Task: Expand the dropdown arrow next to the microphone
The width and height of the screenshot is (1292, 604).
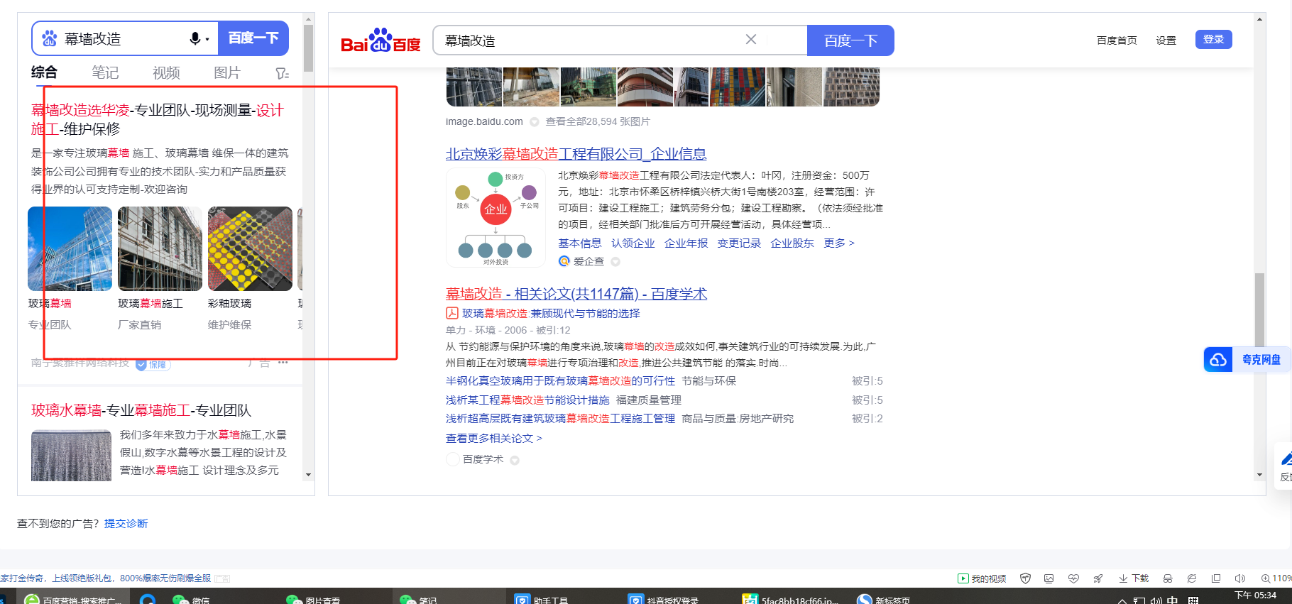Action: (x=207, y=39)
